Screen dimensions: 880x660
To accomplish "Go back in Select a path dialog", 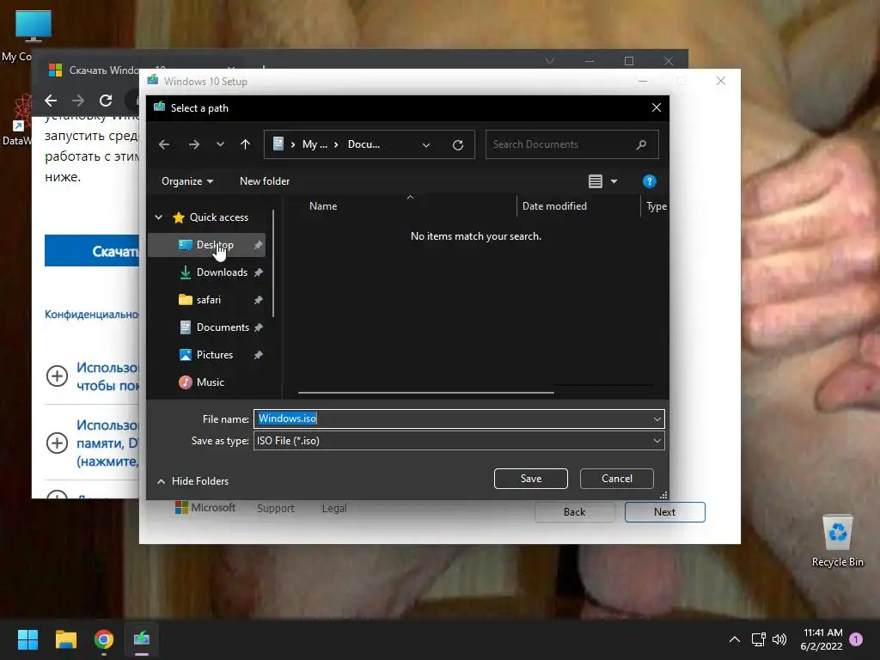I will [x=164, y=144].
